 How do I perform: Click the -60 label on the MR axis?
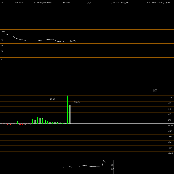click(170, 142)
